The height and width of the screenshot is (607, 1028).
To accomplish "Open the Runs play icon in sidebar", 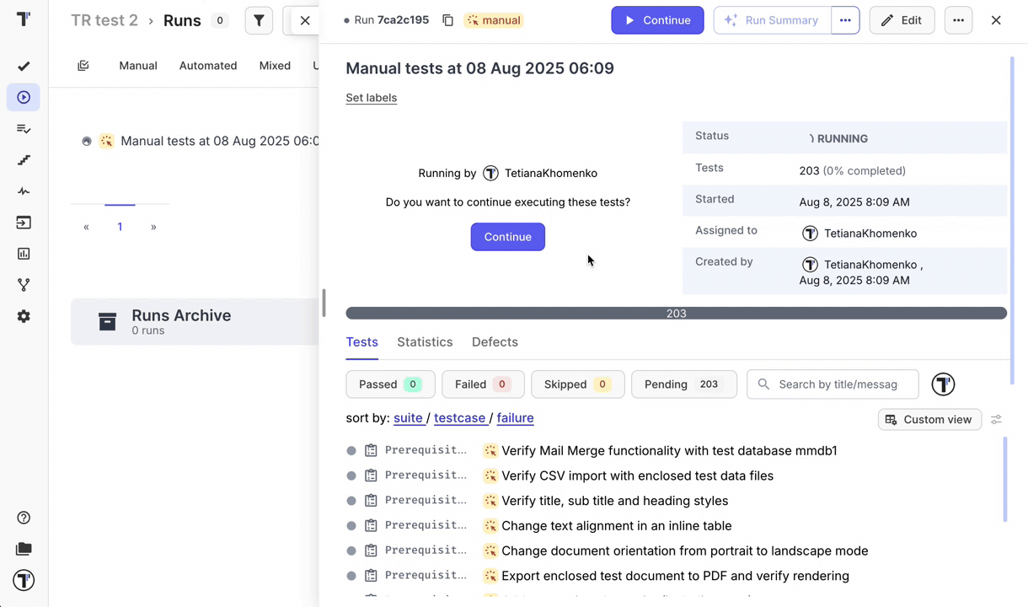I will (24, 98).
